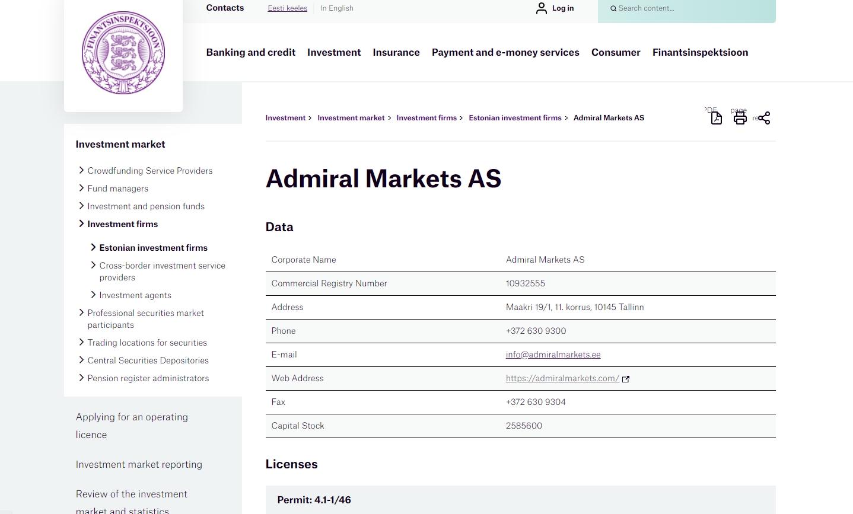Open Investment market reporting link
853x514 pixels.
click(x=139, y=464)
